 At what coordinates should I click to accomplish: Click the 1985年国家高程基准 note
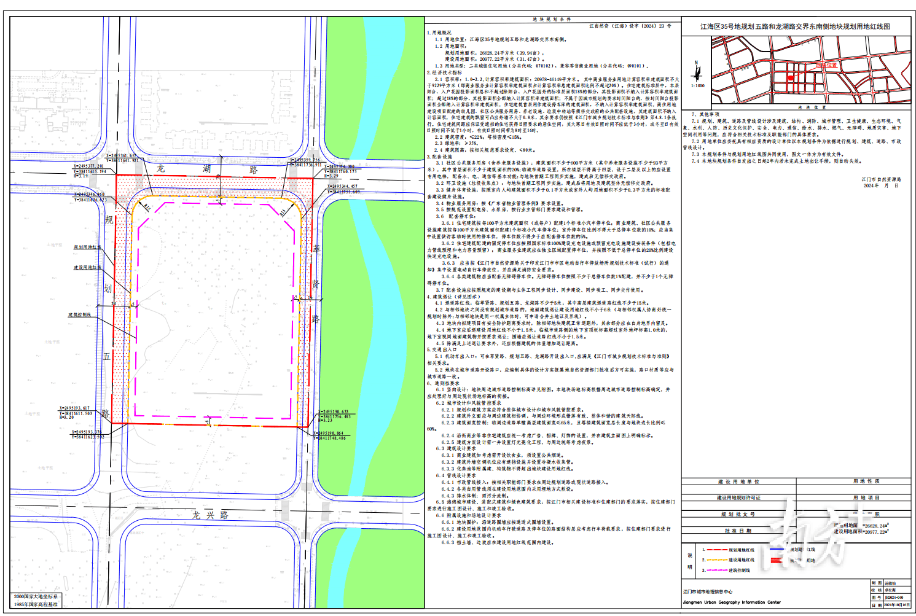coord(36,604)
